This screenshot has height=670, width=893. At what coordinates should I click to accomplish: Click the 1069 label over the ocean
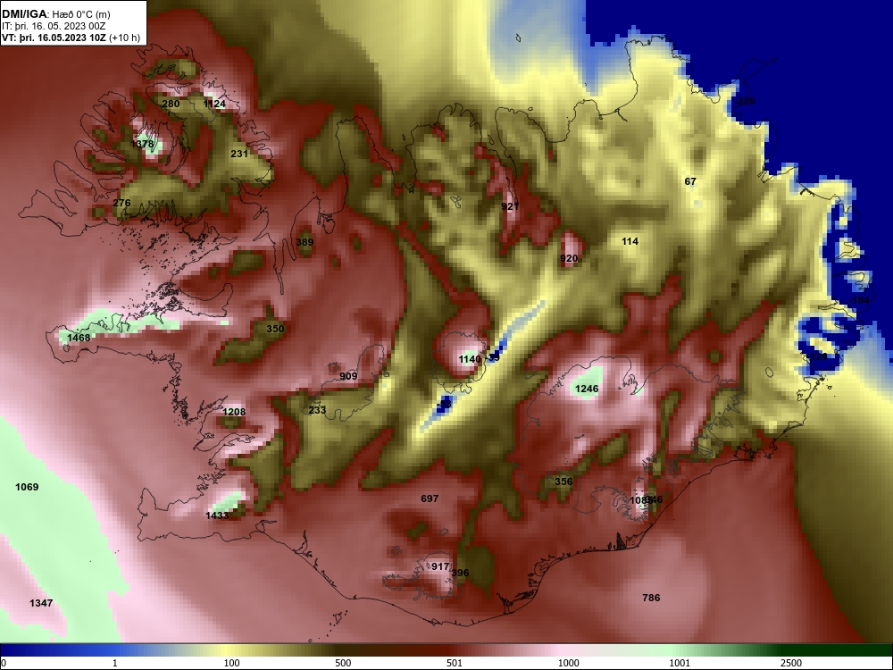(27, 487)
